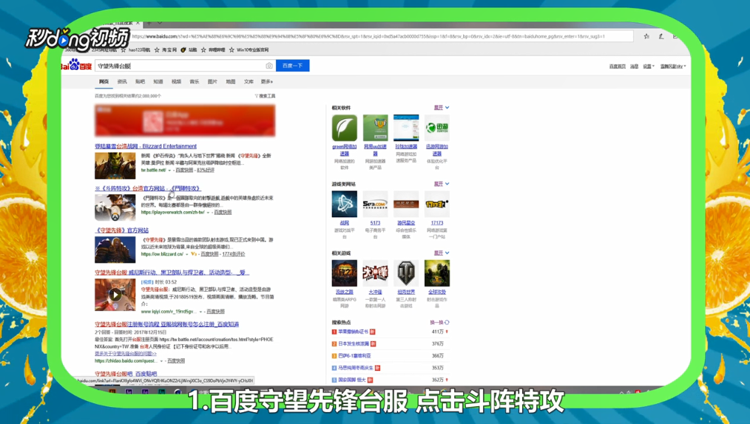Open the 全球攻势 game icon
This screenshot has width=750, height=424.
pyautogui.click(x=436, y=273)
